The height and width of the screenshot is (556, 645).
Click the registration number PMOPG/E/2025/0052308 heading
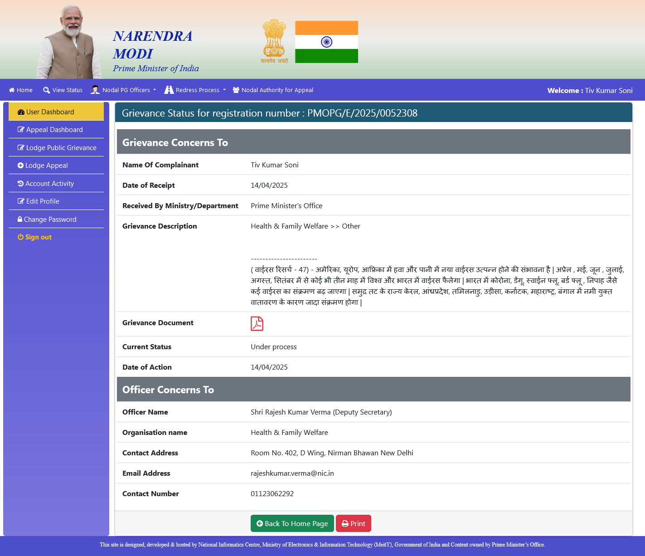(x=363, y=113)
